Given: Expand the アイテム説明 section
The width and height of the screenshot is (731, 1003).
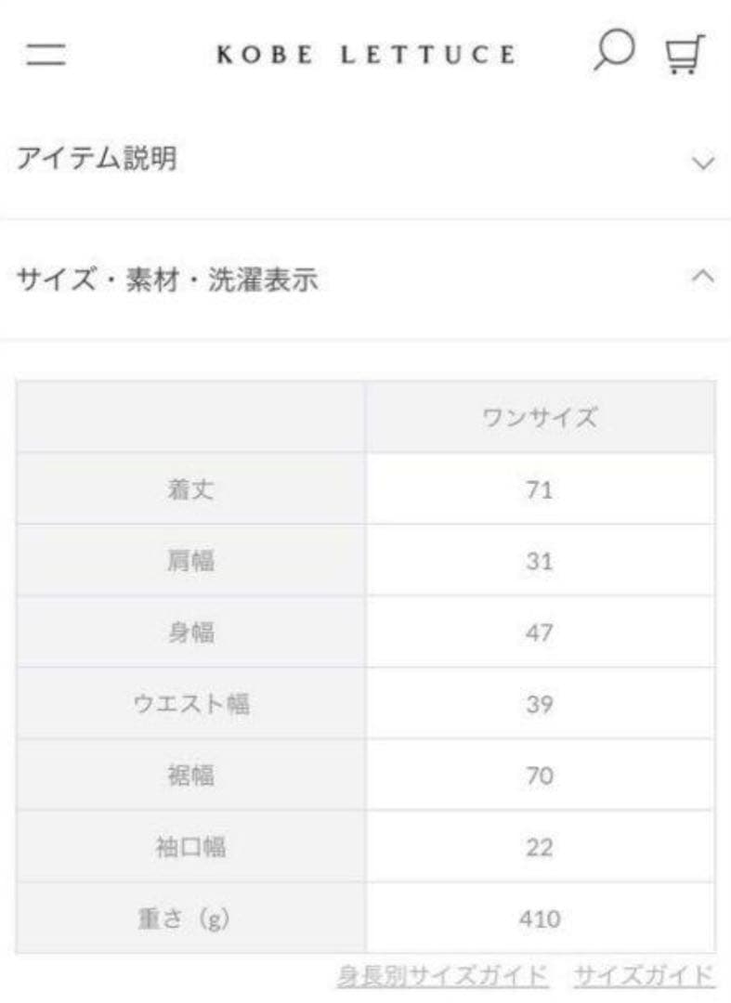Looking at the screenshot, I should click(703, 163).
